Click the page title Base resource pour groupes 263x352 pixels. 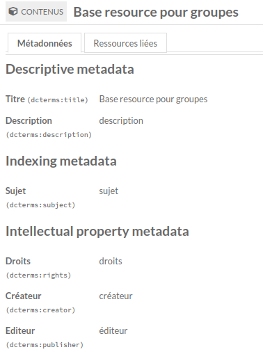[156, 12]
